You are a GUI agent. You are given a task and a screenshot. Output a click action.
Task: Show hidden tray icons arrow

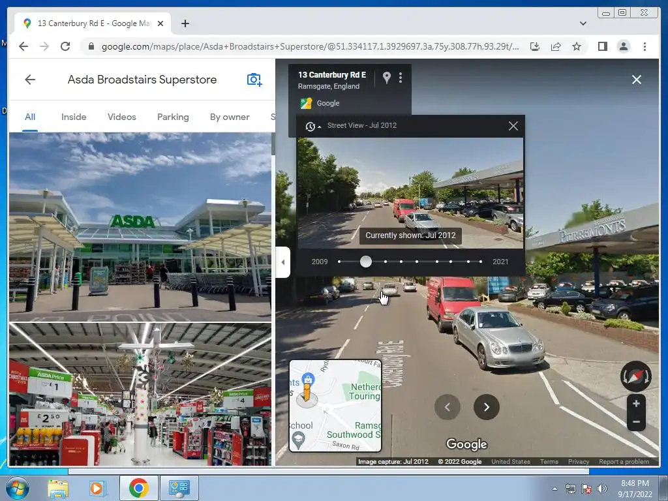click(x=554, y=489)
